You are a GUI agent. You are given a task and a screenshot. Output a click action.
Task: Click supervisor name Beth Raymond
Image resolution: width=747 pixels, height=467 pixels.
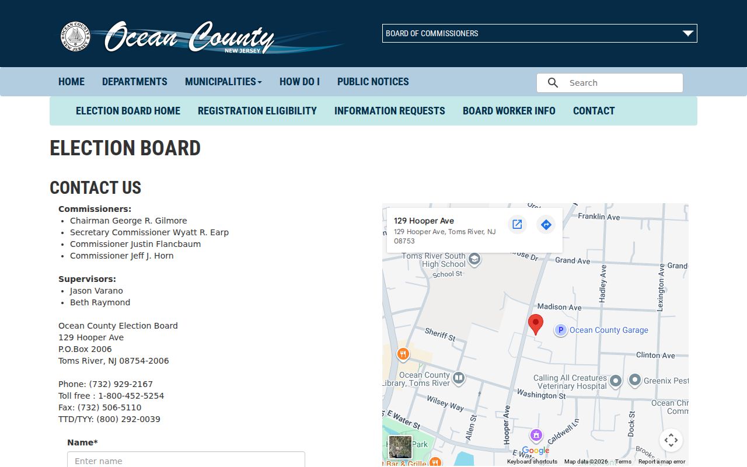100,302
